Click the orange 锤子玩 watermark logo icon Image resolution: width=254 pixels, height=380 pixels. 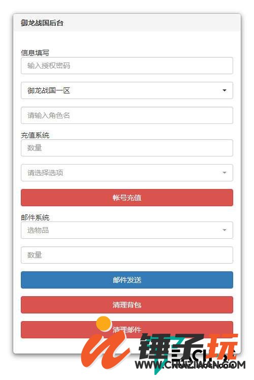point(104,342)
